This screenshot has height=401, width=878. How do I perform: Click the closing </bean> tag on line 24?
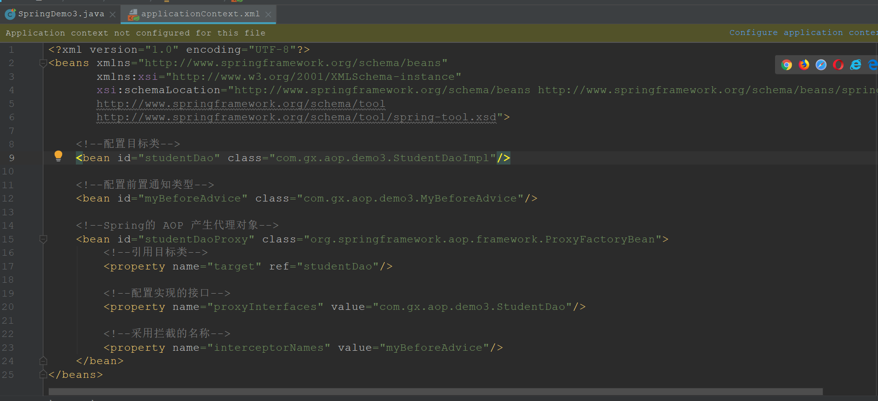[100, 361]
